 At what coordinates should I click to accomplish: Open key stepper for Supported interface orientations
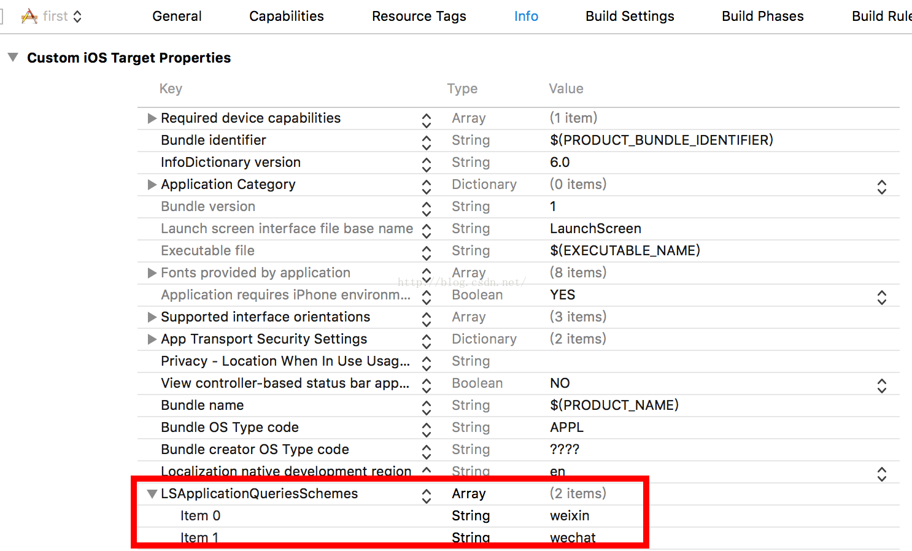(x=427, y=319)
